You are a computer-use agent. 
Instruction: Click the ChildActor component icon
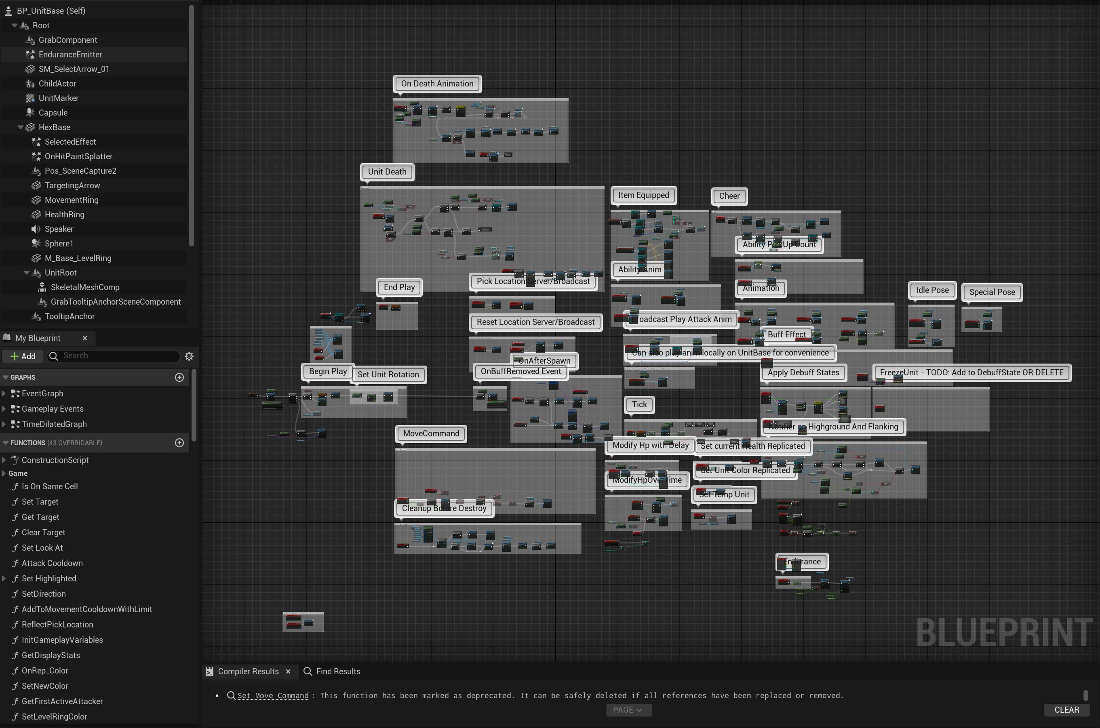(30, 84)
